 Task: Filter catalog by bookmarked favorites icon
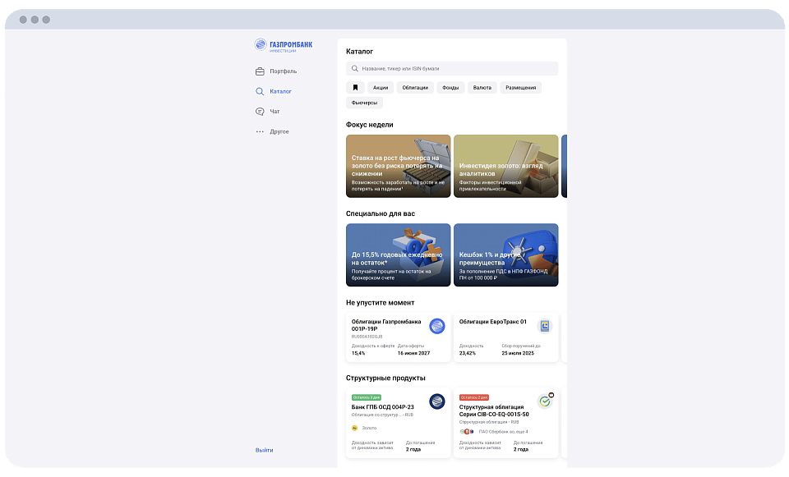(x=355, y=88)
